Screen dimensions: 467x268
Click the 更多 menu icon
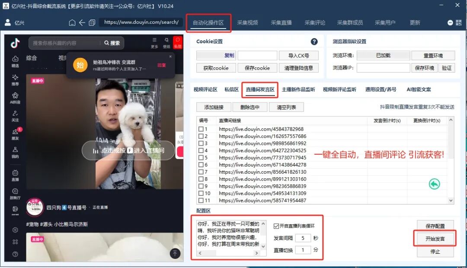click(154, 43)
